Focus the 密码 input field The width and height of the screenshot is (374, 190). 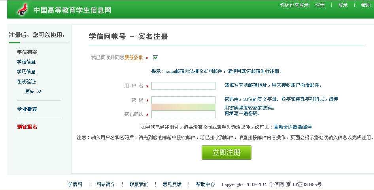(x=183, y=100)
